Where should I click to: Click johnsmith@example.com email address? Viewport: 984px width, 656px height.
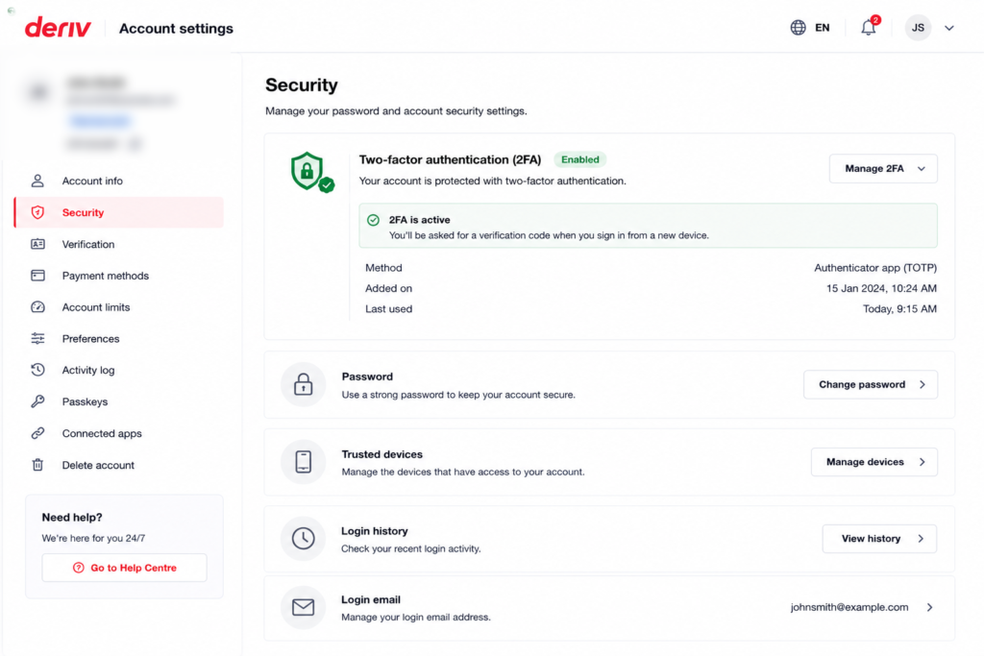[x=849, y=607]
